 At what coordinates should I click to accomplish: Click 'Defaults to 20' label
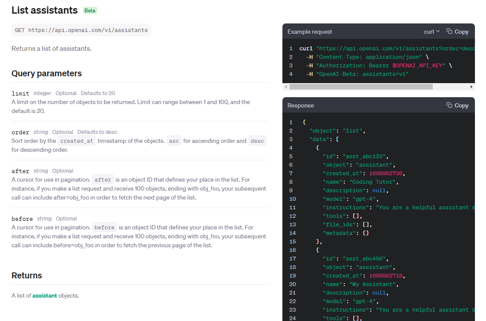tap(98, 93)
